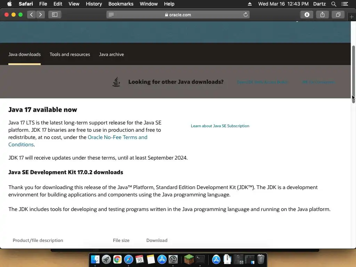The height and width of the screenshot is (267, 356).
Task: Open the Window menu
Action: pyautogui.click(x=149, y=4)
